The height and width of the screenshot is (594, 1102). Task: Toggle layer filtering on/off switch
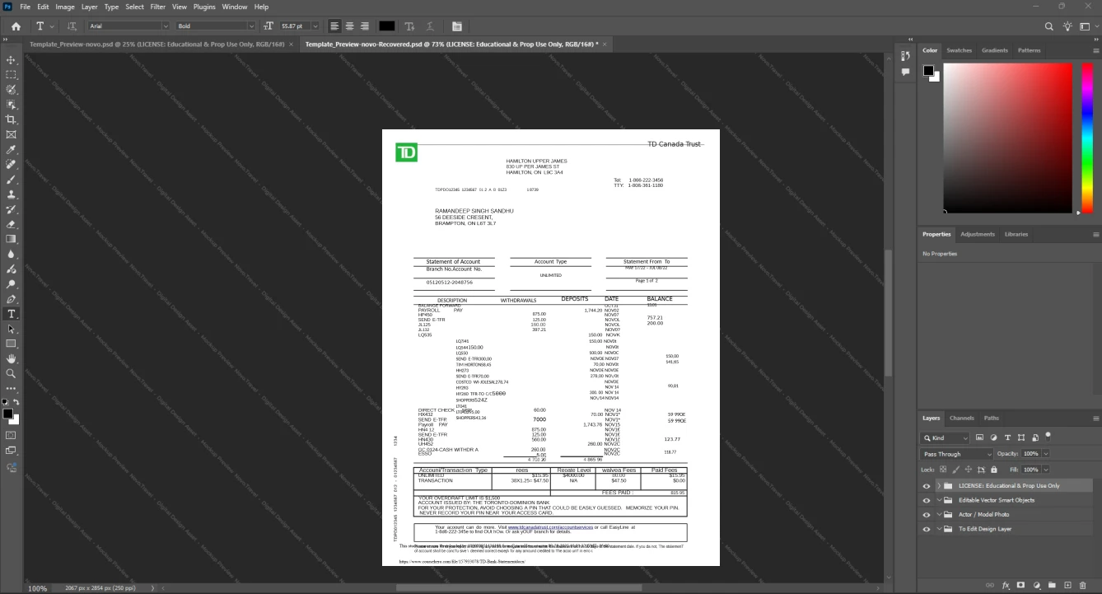(x=1048, y=436)
